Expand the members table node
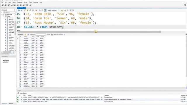 pyautogui.click(x=6, y=37)
